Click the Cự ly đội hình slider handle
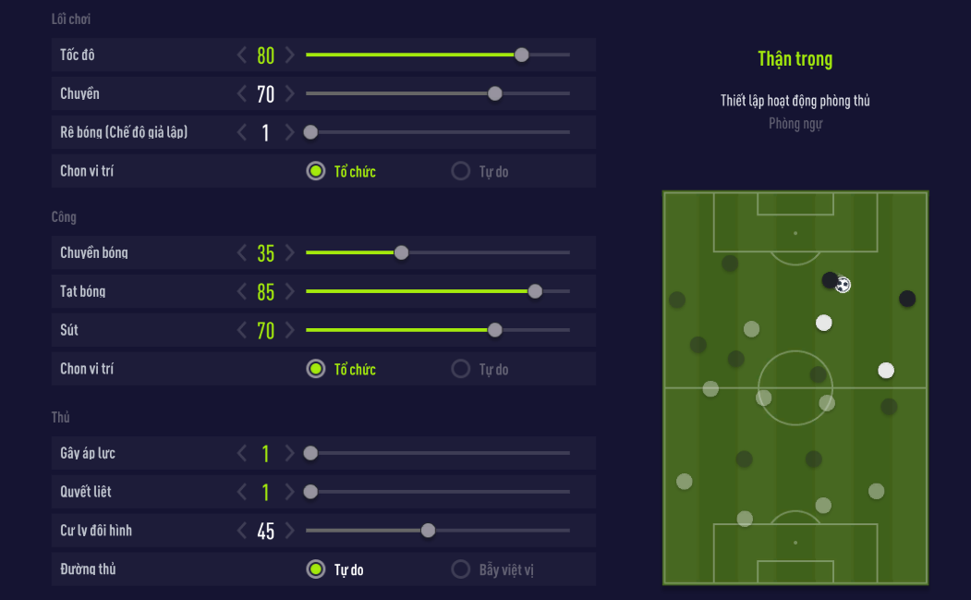Image resolution: width=971 pixels, height=600 pixels. 428,531
